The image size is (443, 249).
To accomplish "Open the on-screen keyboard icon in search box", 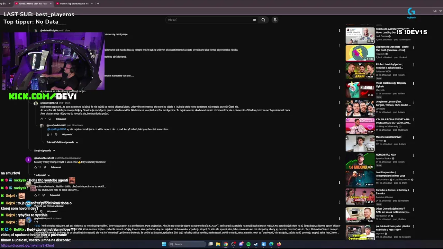I will pos(254,20).
